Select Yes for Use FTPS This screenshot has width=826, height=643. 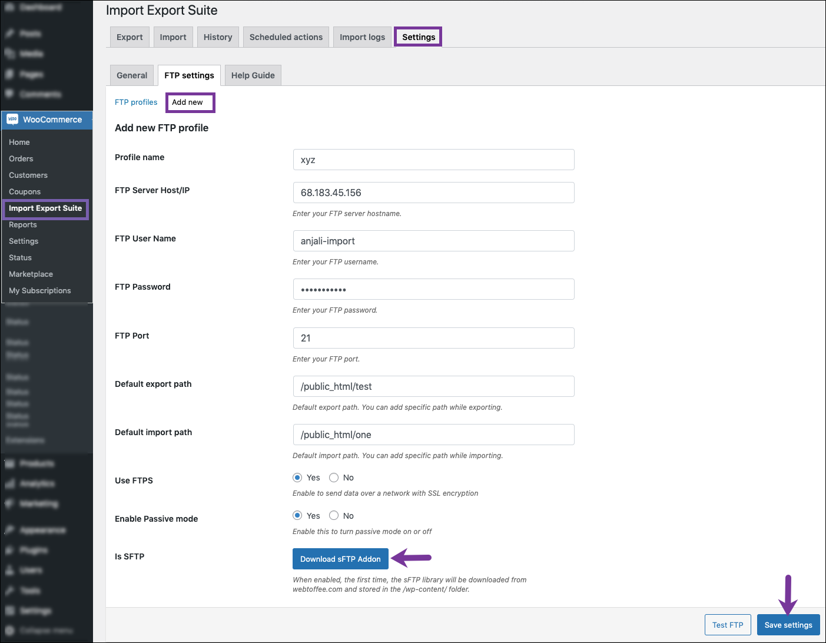tap(297, 478)
